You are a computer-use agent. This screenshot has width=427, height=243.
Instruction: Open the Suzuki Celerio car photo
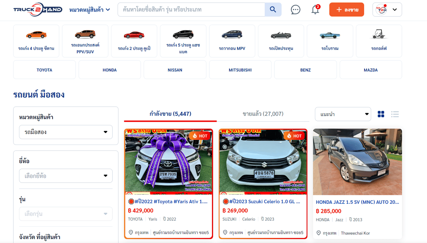click(x=263, y=162)
